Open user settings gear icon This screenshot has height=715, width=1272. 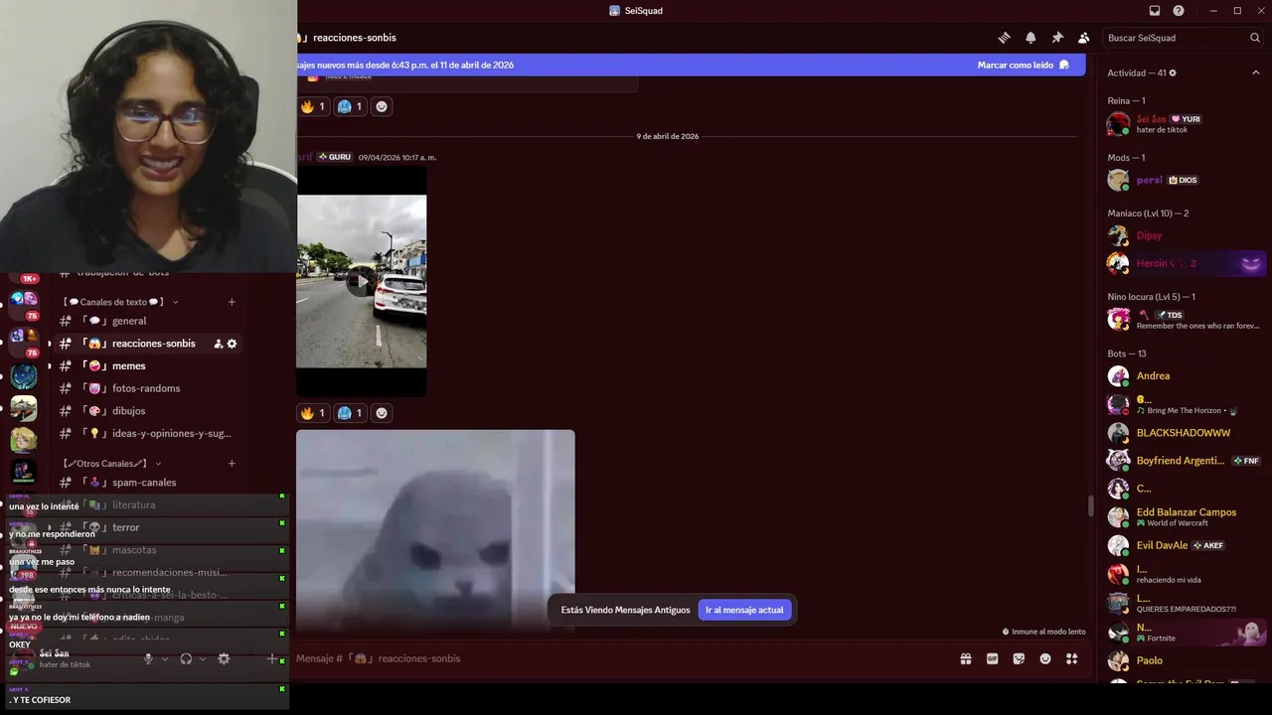coord(224,658)
